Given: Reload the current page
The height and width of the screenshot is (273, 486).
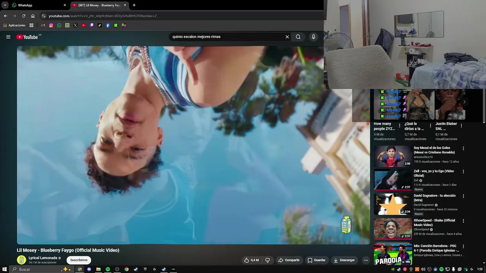Looking at the screenshot, I should (x=24, y=16).
